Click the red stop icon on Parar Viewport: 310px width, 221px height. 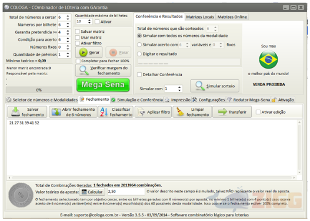coord(113,52)
